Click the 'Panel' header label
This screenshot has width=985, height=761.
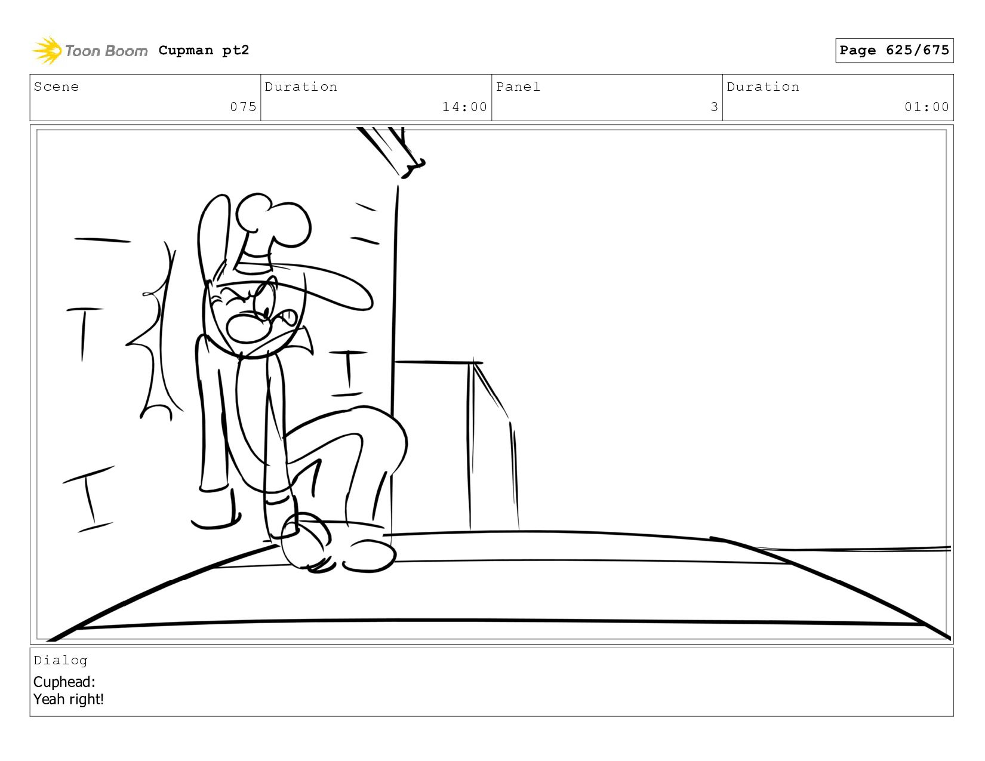tap(518, 87)
